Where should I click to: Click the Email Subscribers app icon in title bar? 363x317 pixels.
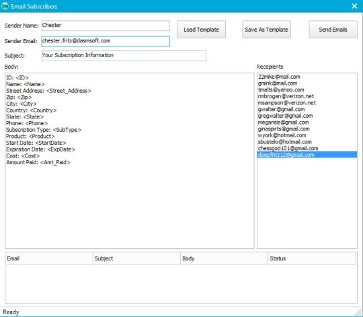pyautogui.click(x=5, y=6)
